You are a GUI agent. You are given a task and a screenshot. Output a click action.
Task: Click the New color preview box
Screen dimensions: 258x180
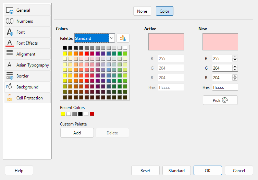(x=220, y=42)
